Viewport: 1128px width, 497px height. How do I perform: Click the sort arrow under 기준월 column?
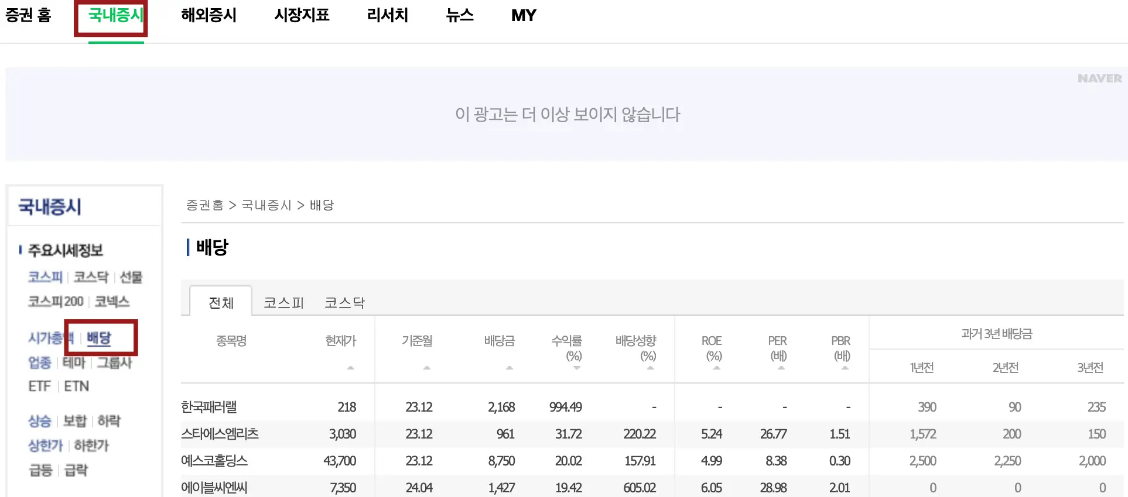pos(427,367)
